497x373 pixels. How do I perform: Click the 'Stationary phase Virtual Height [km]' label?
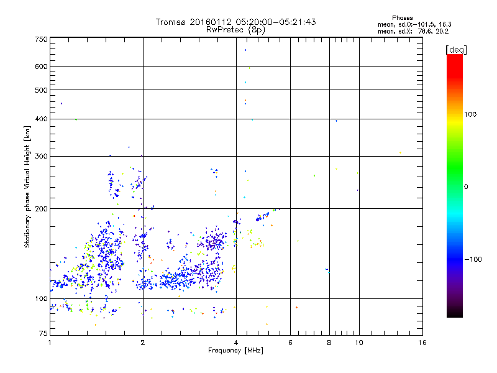click(x=27, y=186)
